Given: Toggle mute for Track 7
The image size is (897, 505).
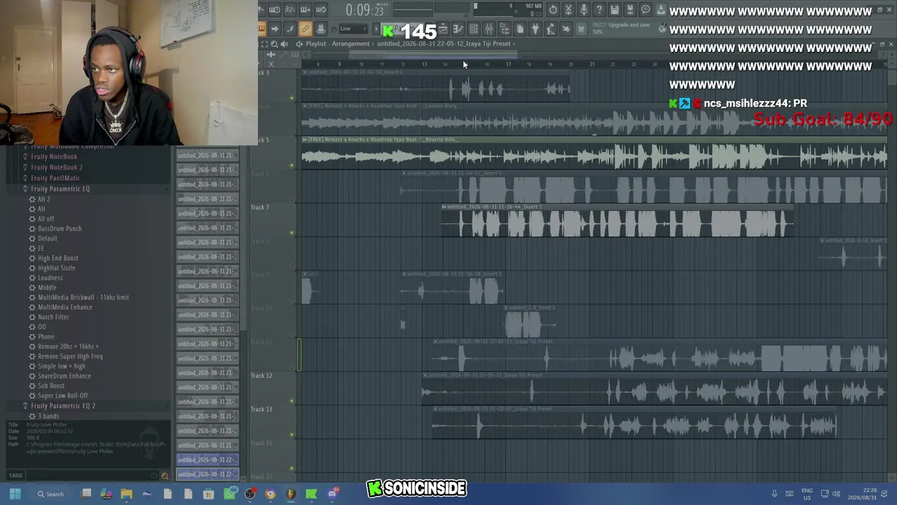Looking at the screenshot, I should click(x=292, y=232).
